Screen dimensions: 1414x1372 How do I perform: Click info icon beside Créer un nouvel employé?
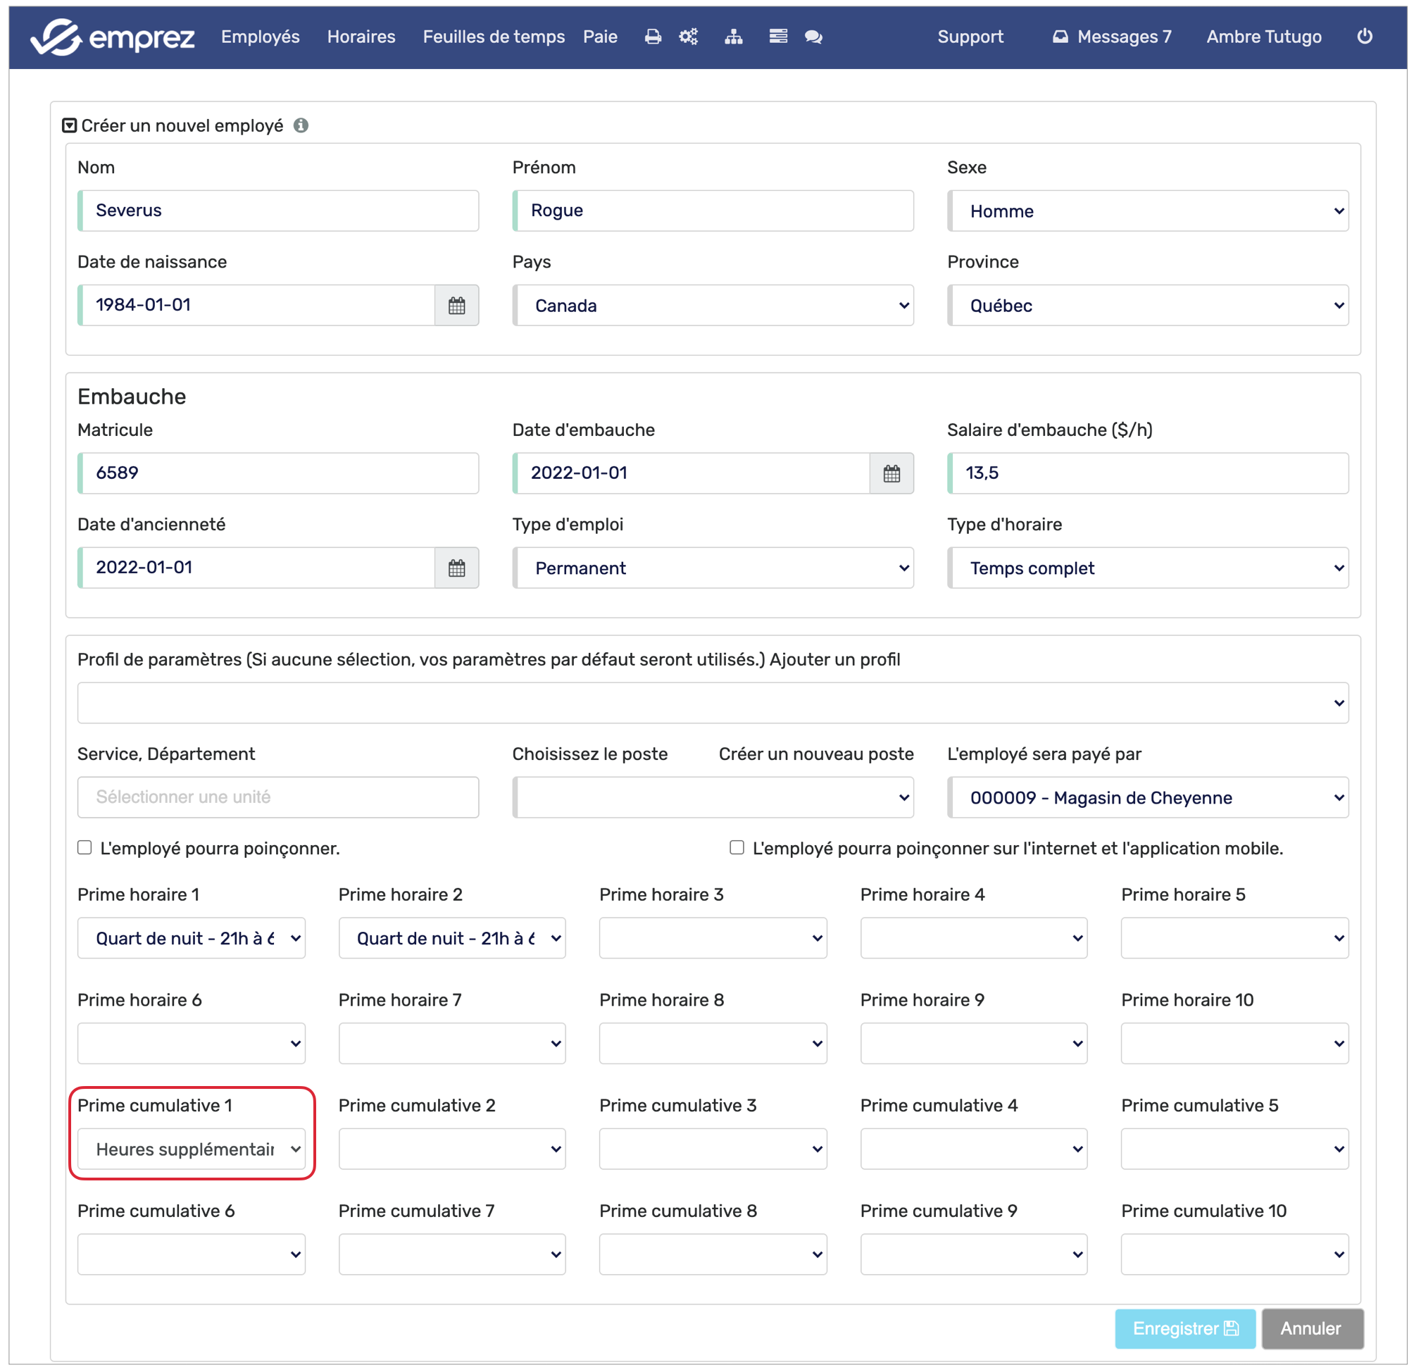coord(301,125)
